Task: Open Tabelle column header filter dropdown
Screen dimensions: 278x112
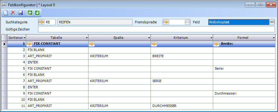Action: coord(87,38)
